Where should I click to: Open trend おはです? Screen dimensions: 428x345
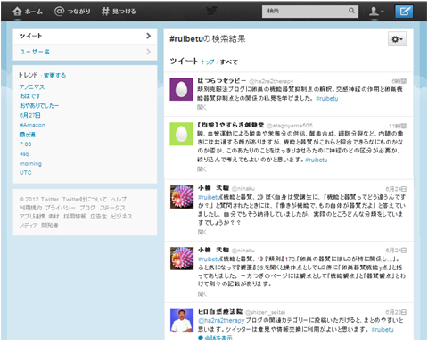(x=30, y=96)
